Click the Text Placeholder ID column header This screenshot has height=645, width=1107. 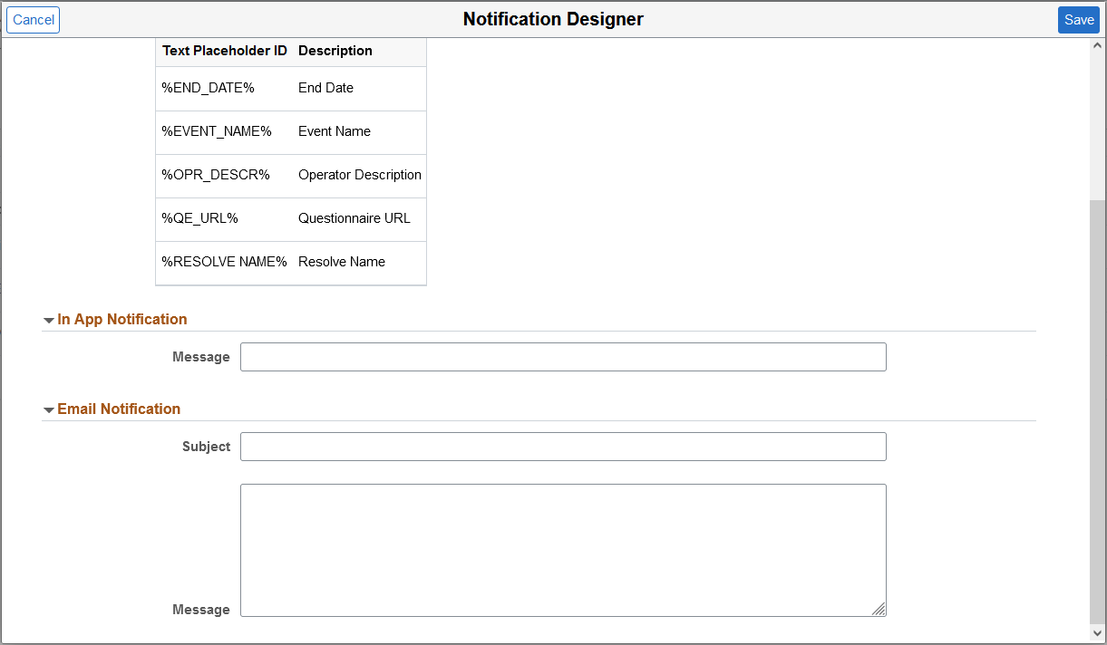(225, 51)
